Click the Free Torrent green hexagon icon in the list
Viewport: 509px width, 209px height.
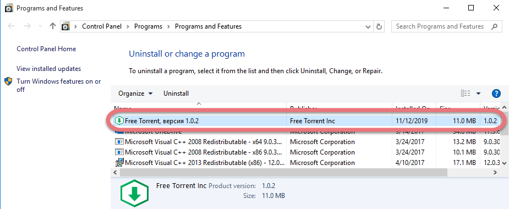pyautogui.click(x=119, y=121)
